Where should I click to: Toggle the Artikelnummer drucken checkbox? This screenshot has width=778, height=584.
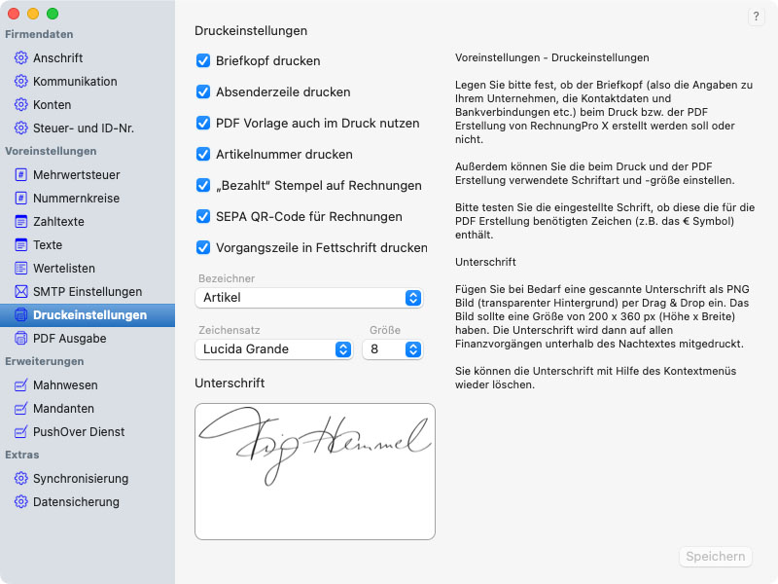pos(203,154)
